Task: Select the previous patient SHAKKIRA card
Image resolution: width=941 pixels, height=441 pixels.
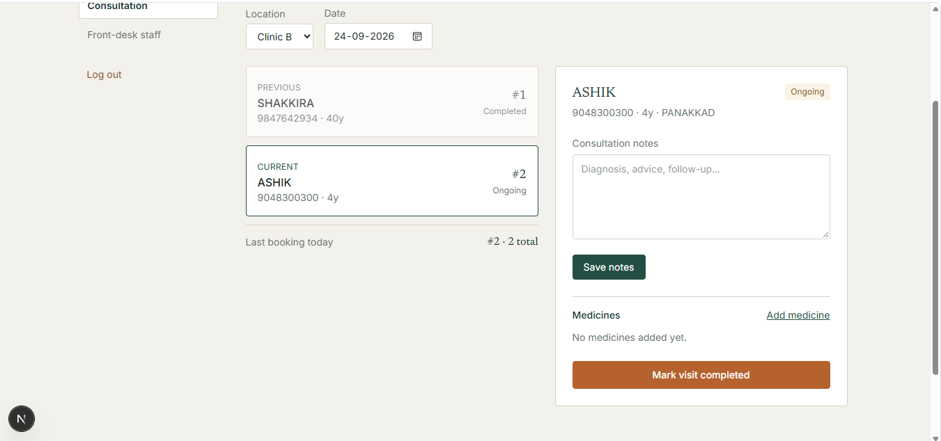Action: coord(391,102)
